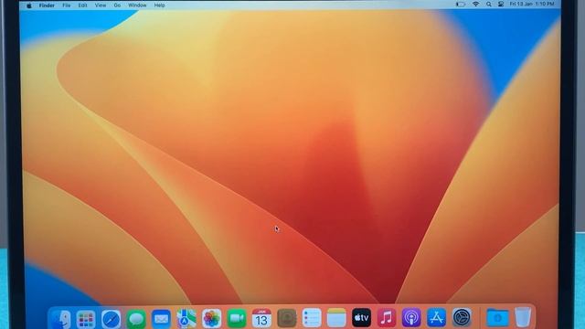This screenshot has height=329, width=585.
Task: Open the View menu
Action: [x=101, y=5]
